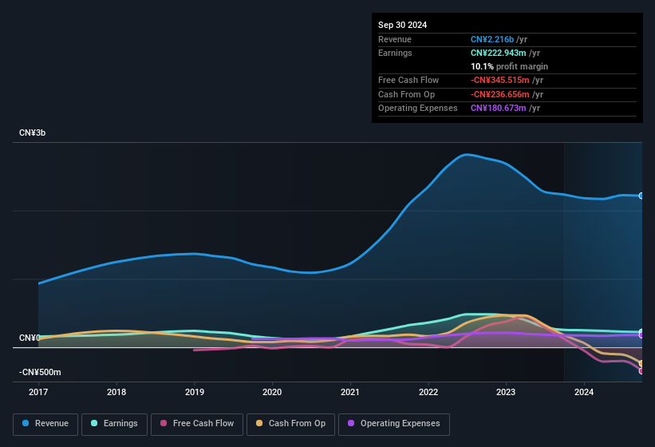Click the Cash From Op endpoint marker
Screen dimensions: 655x447
[641, 363]
